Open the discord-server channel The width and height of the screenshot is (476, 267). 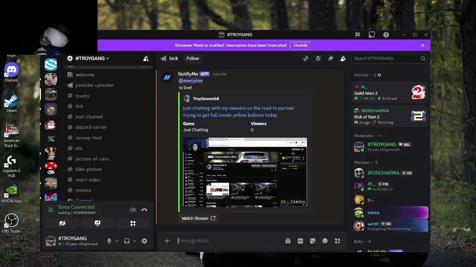tap(108, 127)
